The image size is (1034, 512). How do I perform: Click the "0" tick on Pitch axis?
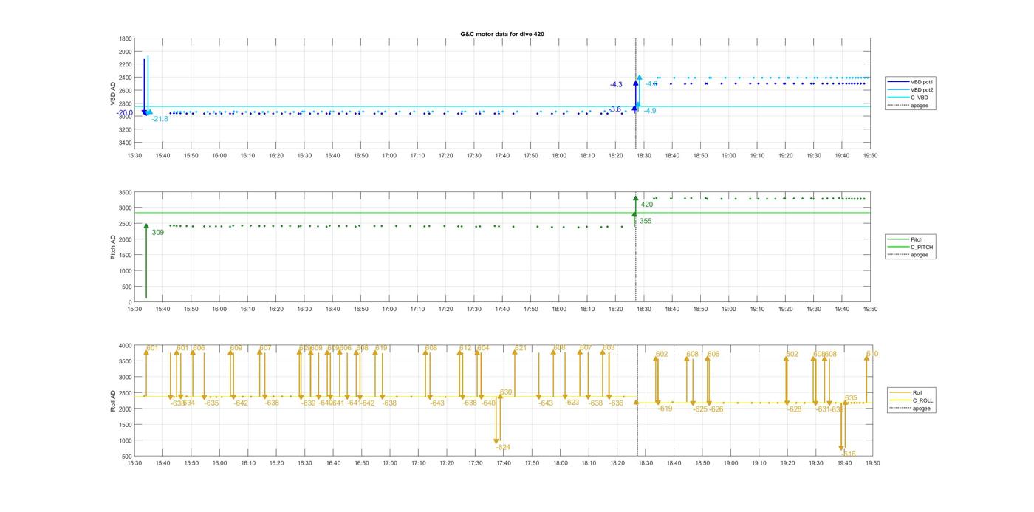[x=131, y=303]
